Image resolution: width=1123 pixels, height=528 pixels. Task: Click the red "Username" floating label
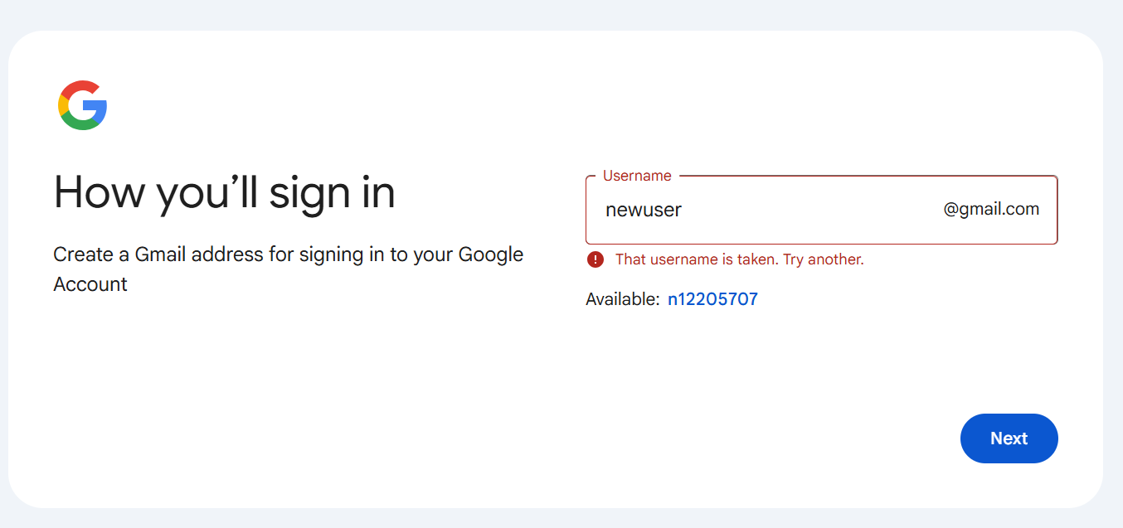(637, 176)
